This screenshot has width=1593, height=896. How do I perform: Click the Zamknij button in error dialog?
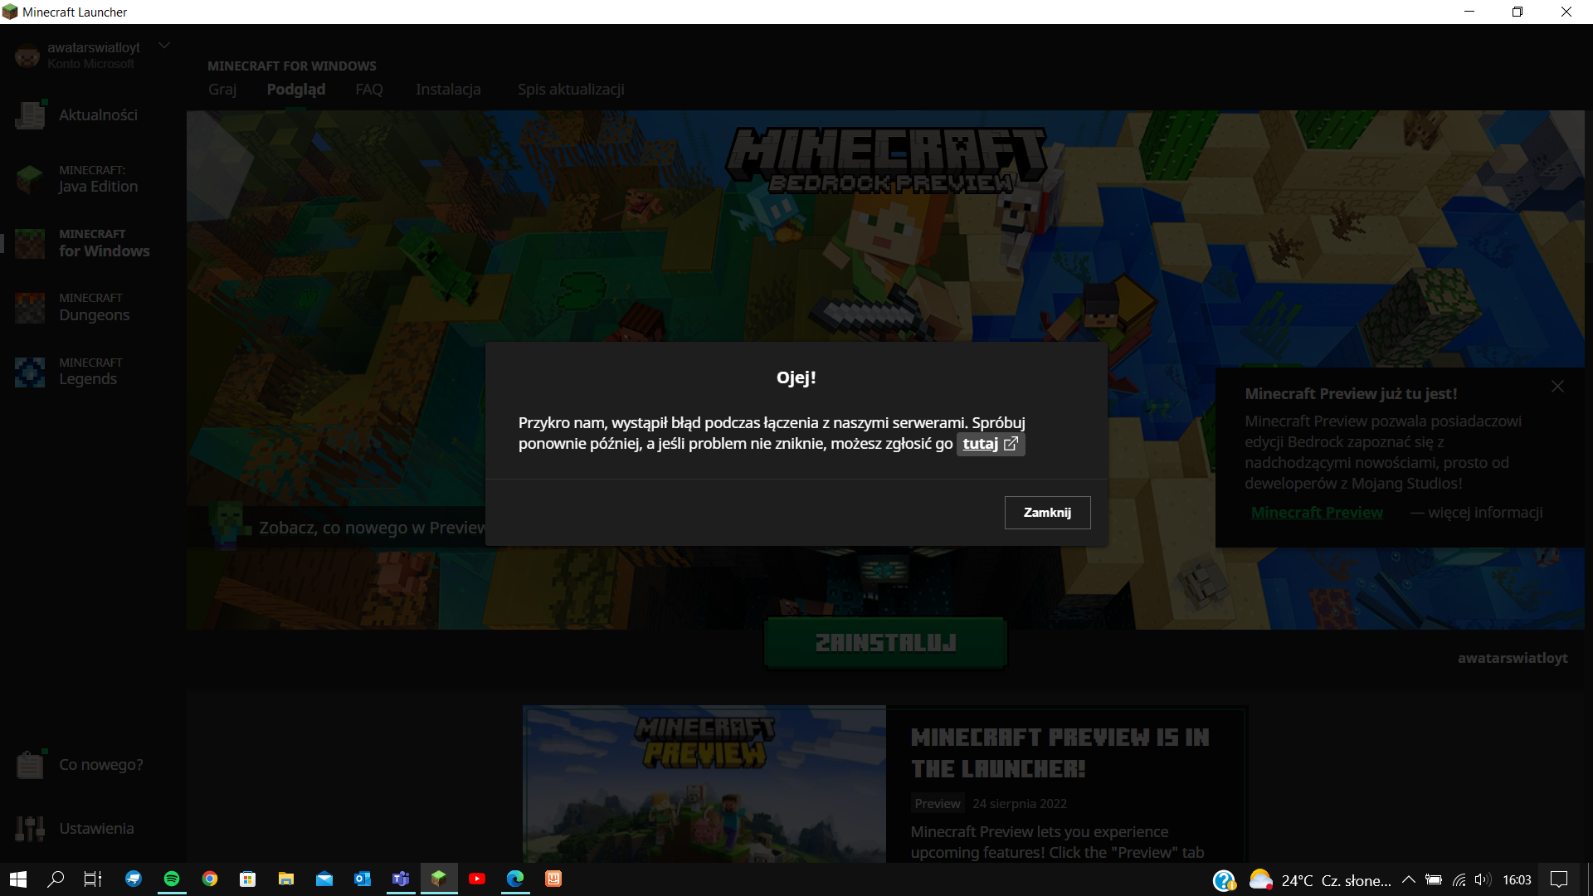1047,513
